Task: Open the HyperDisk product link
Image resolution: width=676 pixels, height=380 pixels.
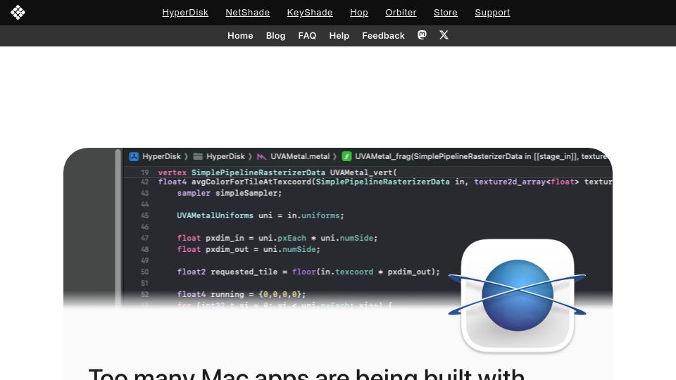Action: click(x=185, y=13)
